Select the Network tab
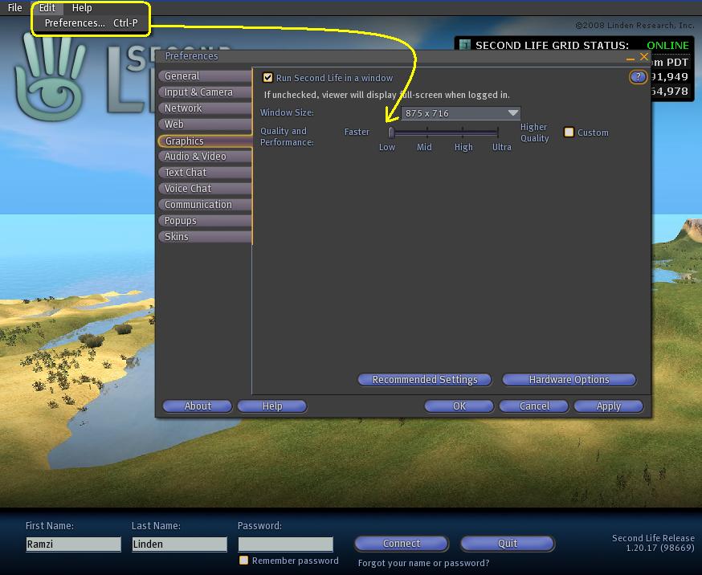 coord(183,108)
